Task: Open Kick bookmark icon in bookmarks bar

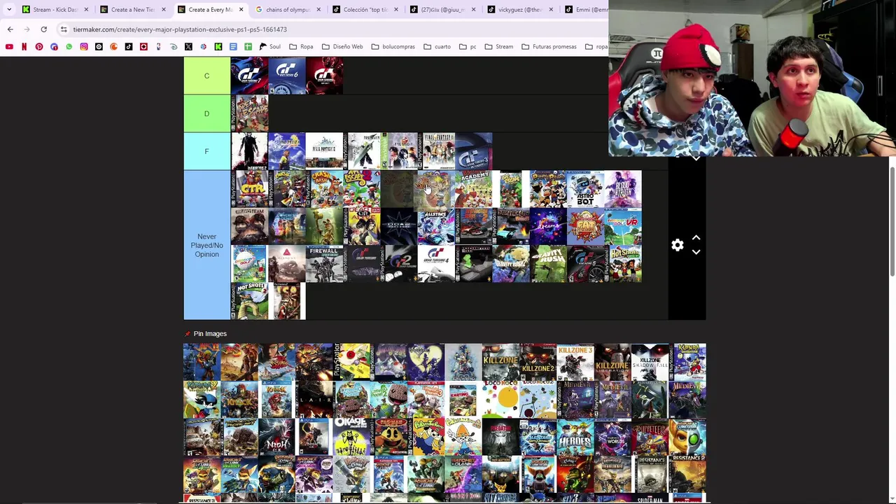Action: coord(218,47)
